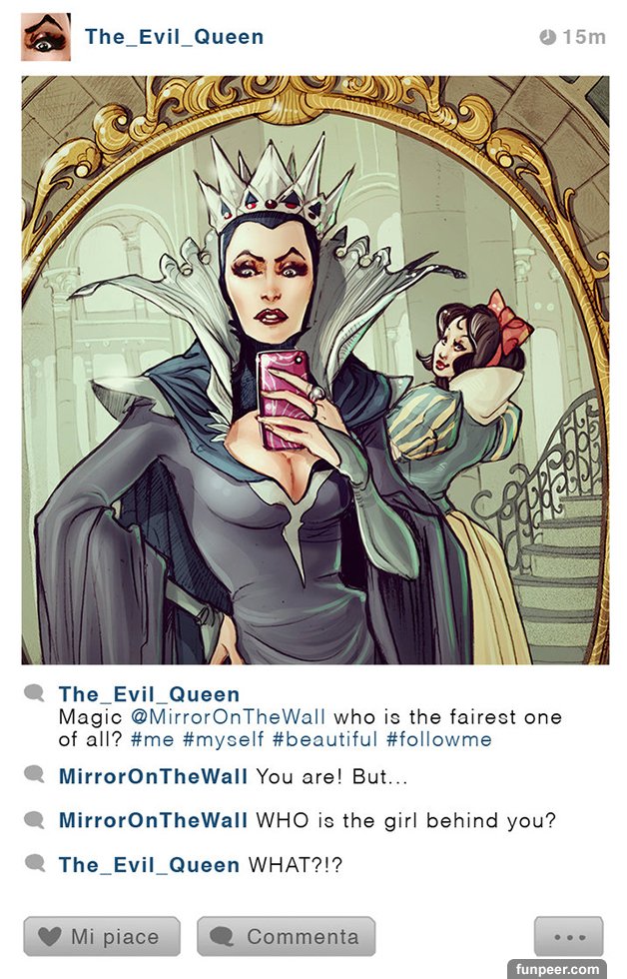Click speech bubble icon beside the caption
The width and height of the screenshot is (627, 979).
pos(34,693)
